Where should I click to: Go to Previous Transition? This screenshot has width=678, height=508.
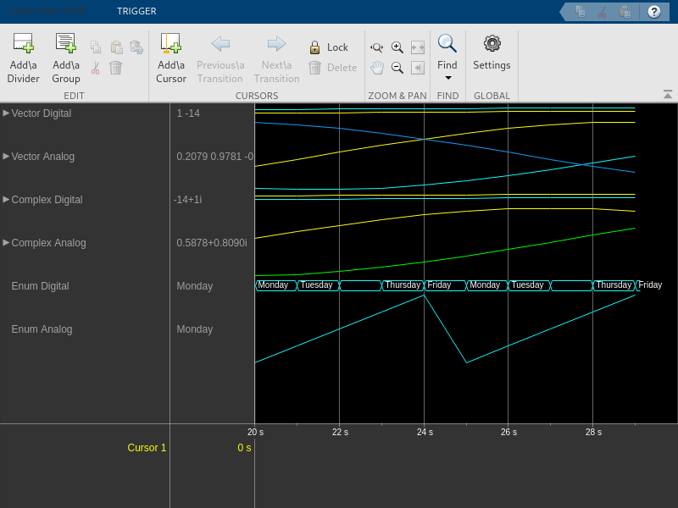220,58
